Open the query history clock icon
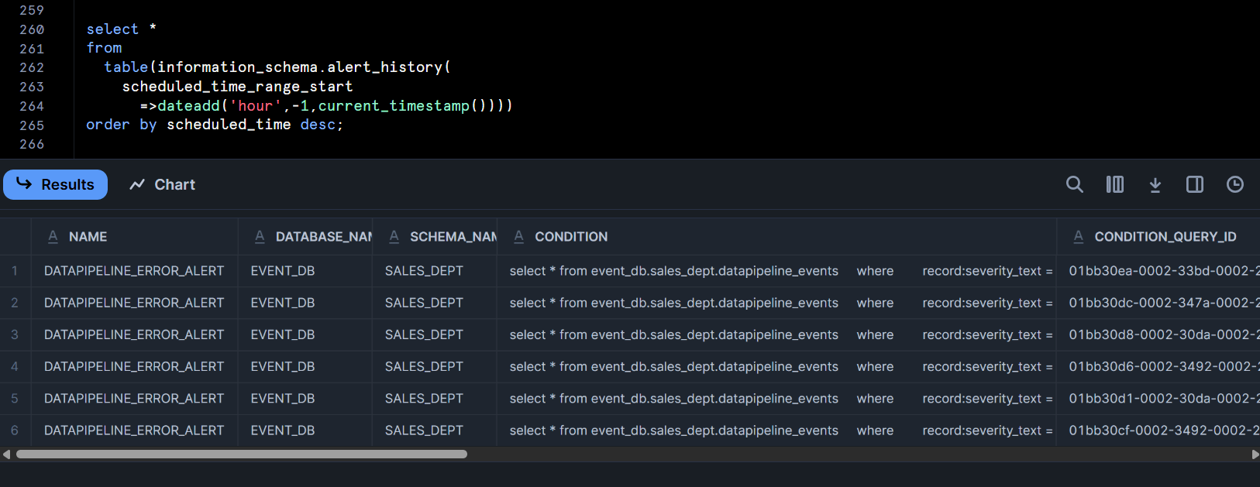The image size is (1260, 487). click(1235, 184)
